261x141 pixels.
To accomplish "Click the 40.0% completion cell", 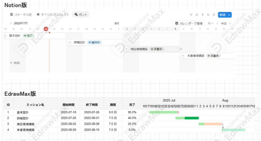I will pos(132,118).
